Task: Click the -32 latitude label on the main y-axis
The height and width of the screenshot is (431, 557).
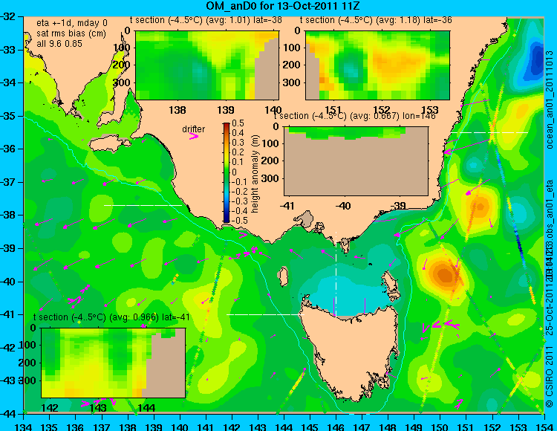Action: click(x=9, y=16)
